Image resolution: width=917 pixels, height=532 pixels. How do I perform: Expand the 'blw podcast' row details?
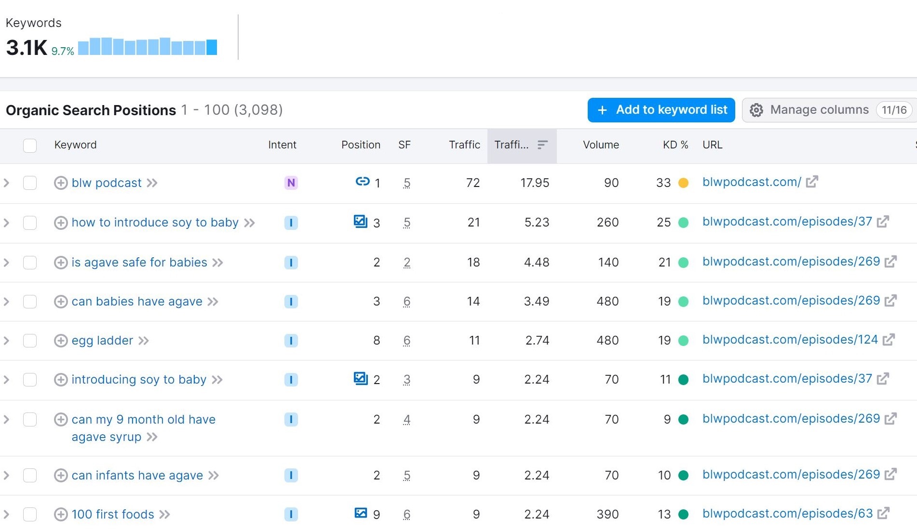7,183
